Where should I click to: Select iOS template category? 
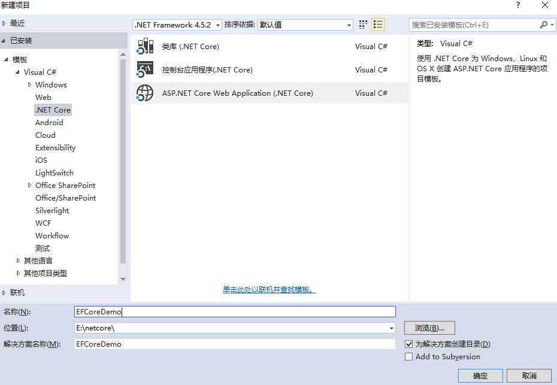pyautogui.click(x=41, y=160)
